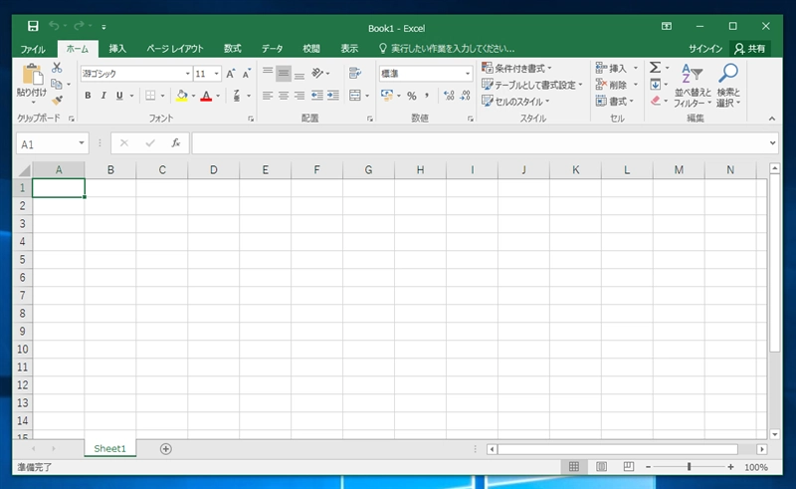Align text right
Viewport: 796px width, 489px height.
pos(299,95)
